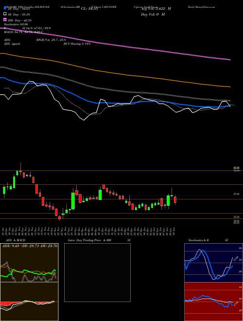Screen dimensions: 243x321
Task: Click the blue stochastics chart panel
Action: click(x=213, y=263)
